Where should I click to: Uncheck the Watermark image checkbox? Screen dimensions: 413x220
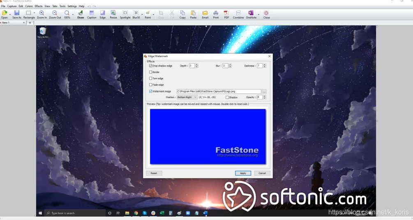pyautogui.click(x=151, y=91)
